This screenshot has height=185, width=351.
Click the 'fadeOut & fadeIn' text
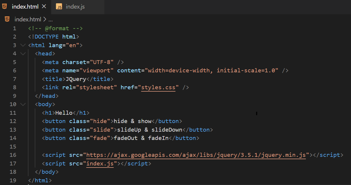(x=141, y=138)
